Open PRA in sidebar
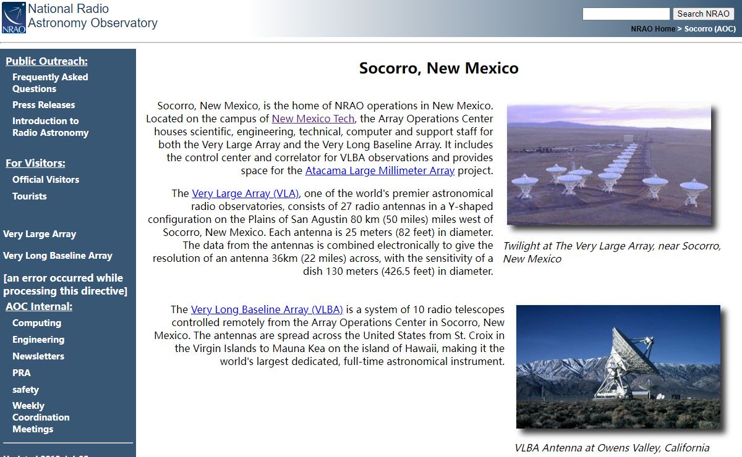The height and width of the screenshot is (457, 742). coord(21,373)
